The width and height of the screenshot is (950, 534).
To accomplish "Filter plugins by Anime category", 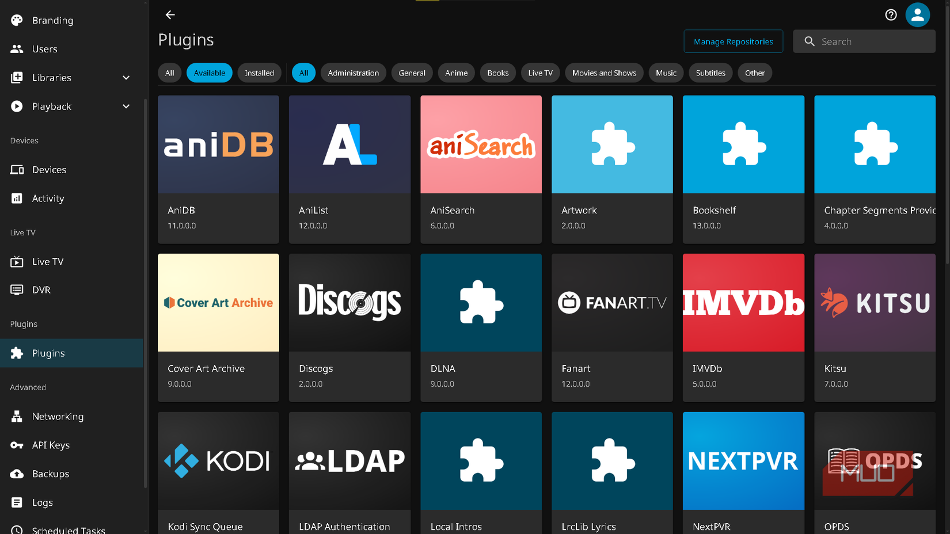I will [x=457, y=73].
